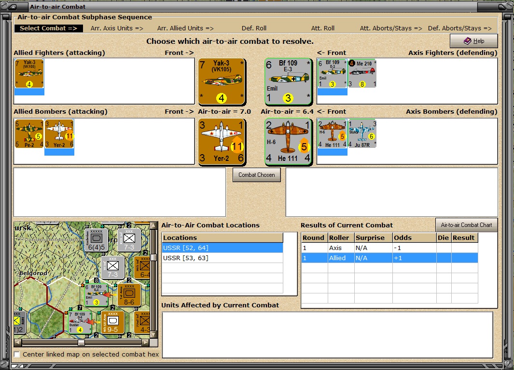The image size is (514, 370).
Task: Click the Roller column header
Action: (x=341, y=238)
